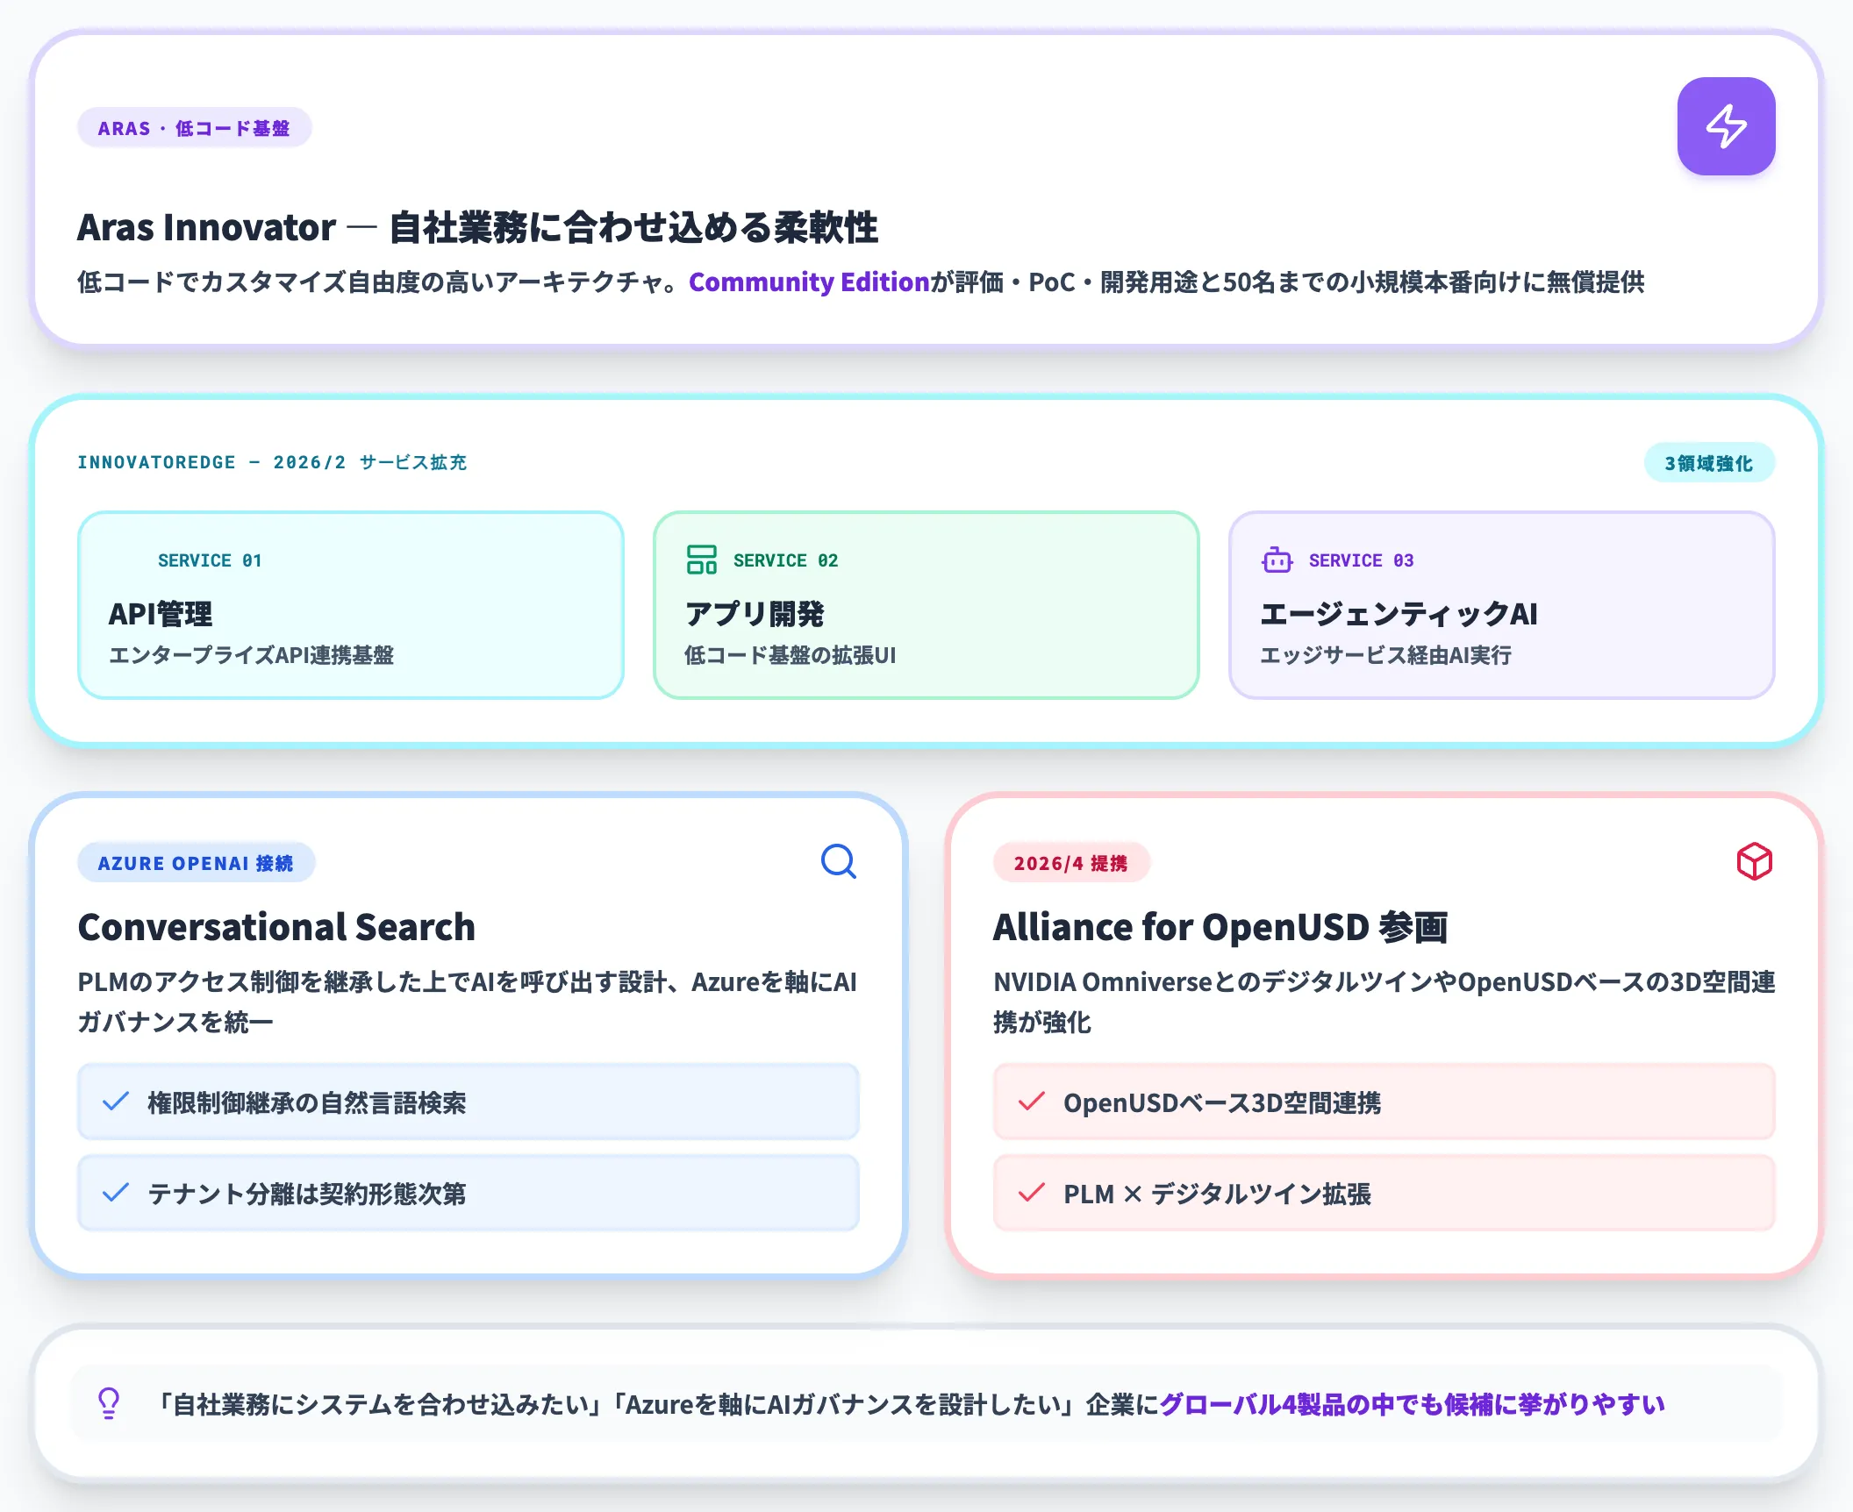Click the red cube icon in OpenUSD card
This screenshot has height=1512, width=1853.
(1754, 861)
